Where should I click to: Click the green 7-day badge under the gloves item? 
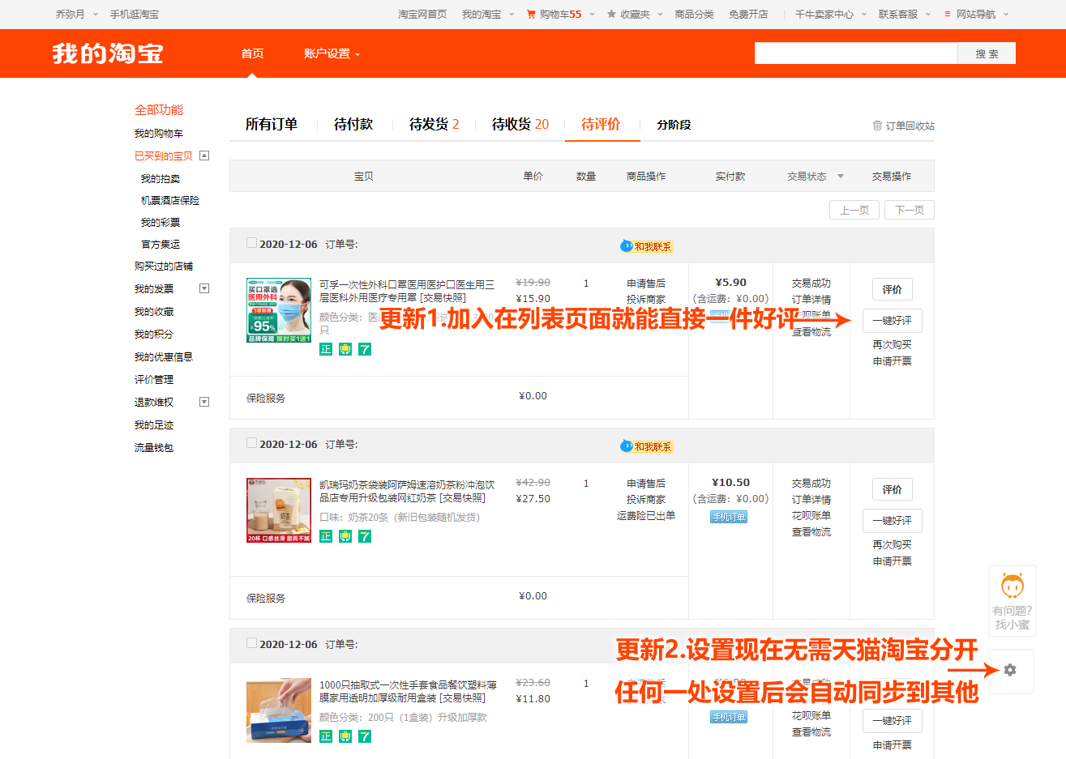pos(365,736)
